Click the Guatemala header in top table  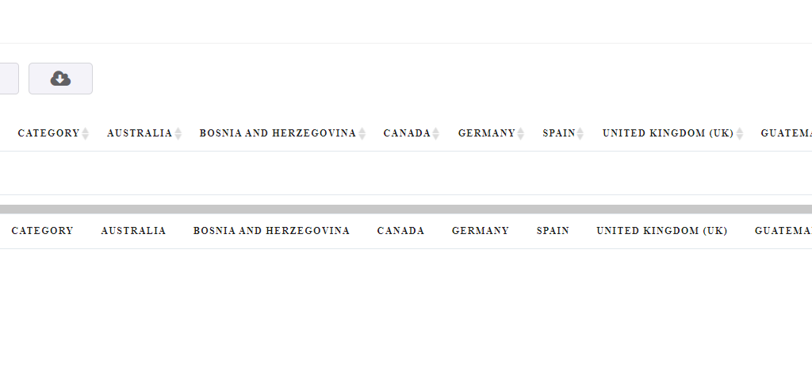(x=786, y=133)
